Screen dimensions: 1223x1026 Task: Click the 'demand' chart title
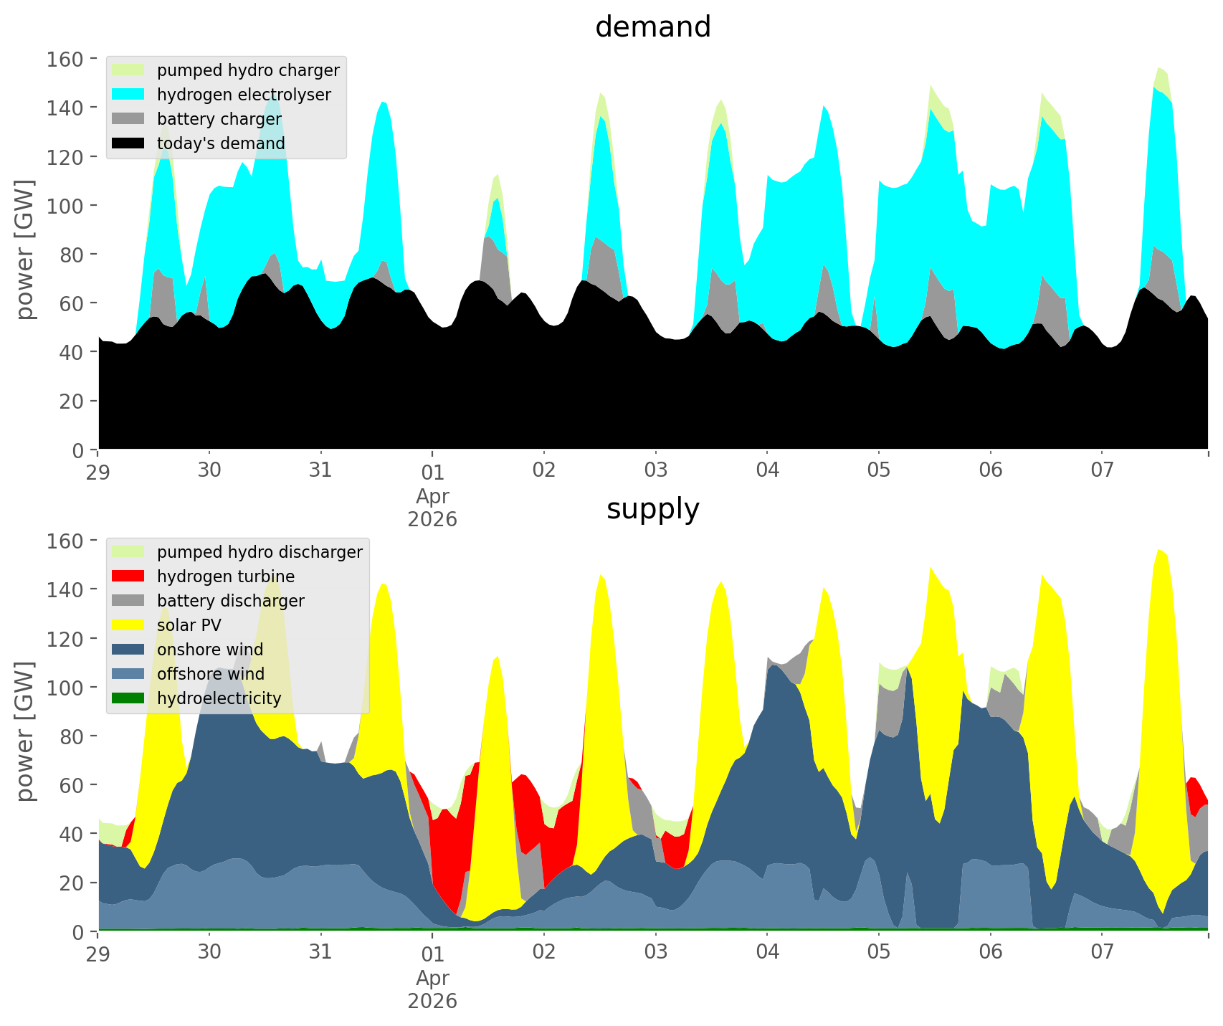(652, 27)
